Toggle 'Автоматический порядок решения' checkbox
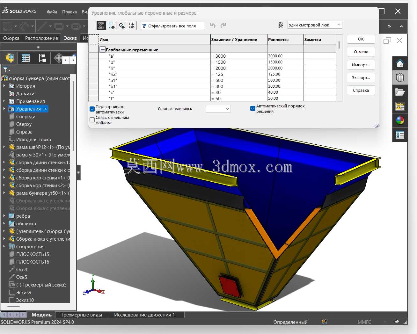 [253, 108]
